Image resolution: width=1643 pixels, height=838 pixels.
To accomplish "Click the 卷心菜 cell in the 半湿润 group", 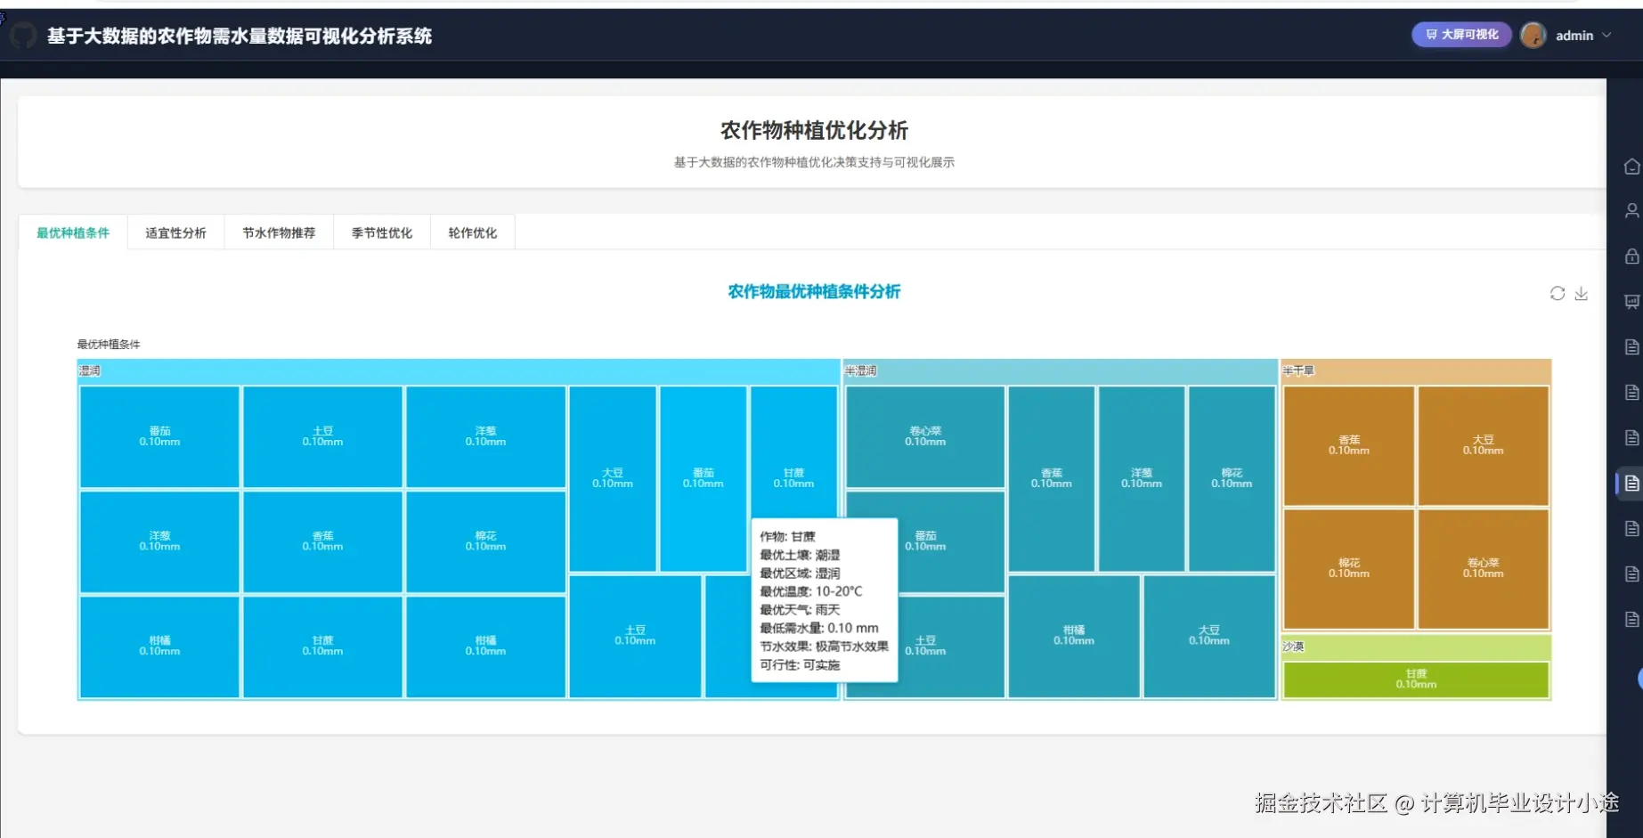I will [x=925, y=436].
